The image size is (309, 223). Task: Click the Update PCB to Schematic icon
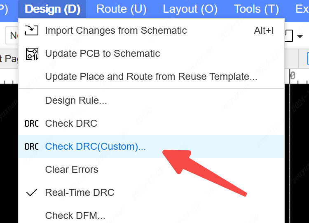point(32,53)
